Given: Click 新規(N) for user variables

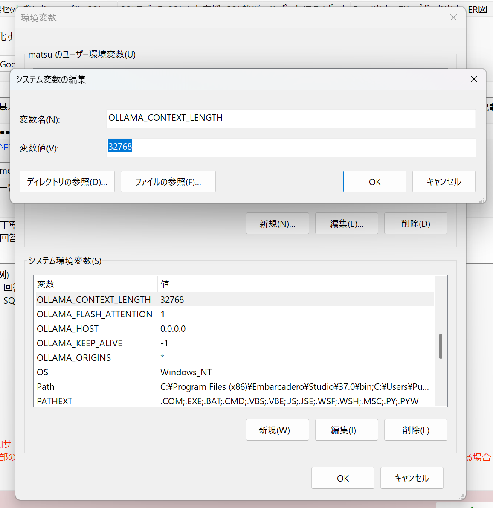Looking at the screenshot, I should coord(277,224).
